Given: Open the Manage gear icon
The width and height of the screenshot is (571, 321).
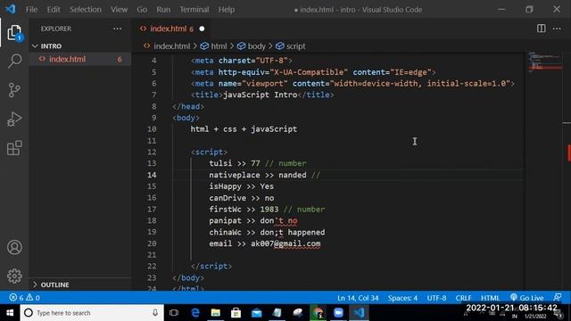Looking at the screenshot, I should coord(14,276).
